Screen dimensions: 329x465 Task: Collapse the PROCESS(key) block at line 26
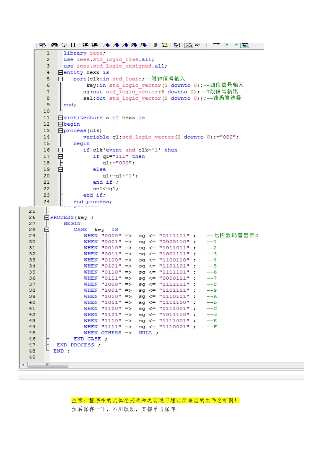(47, 218)
